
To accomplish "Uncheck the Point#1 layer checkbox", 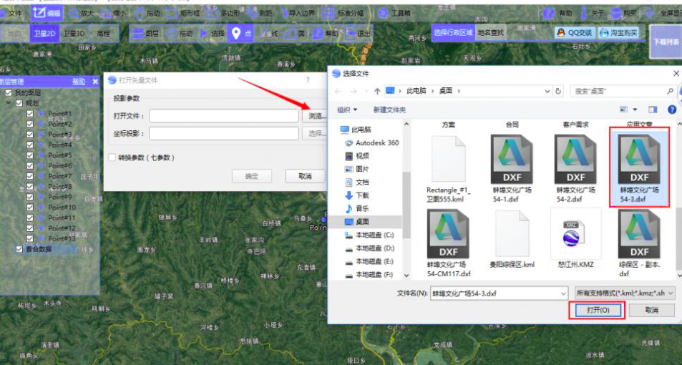I will [29, 114].
